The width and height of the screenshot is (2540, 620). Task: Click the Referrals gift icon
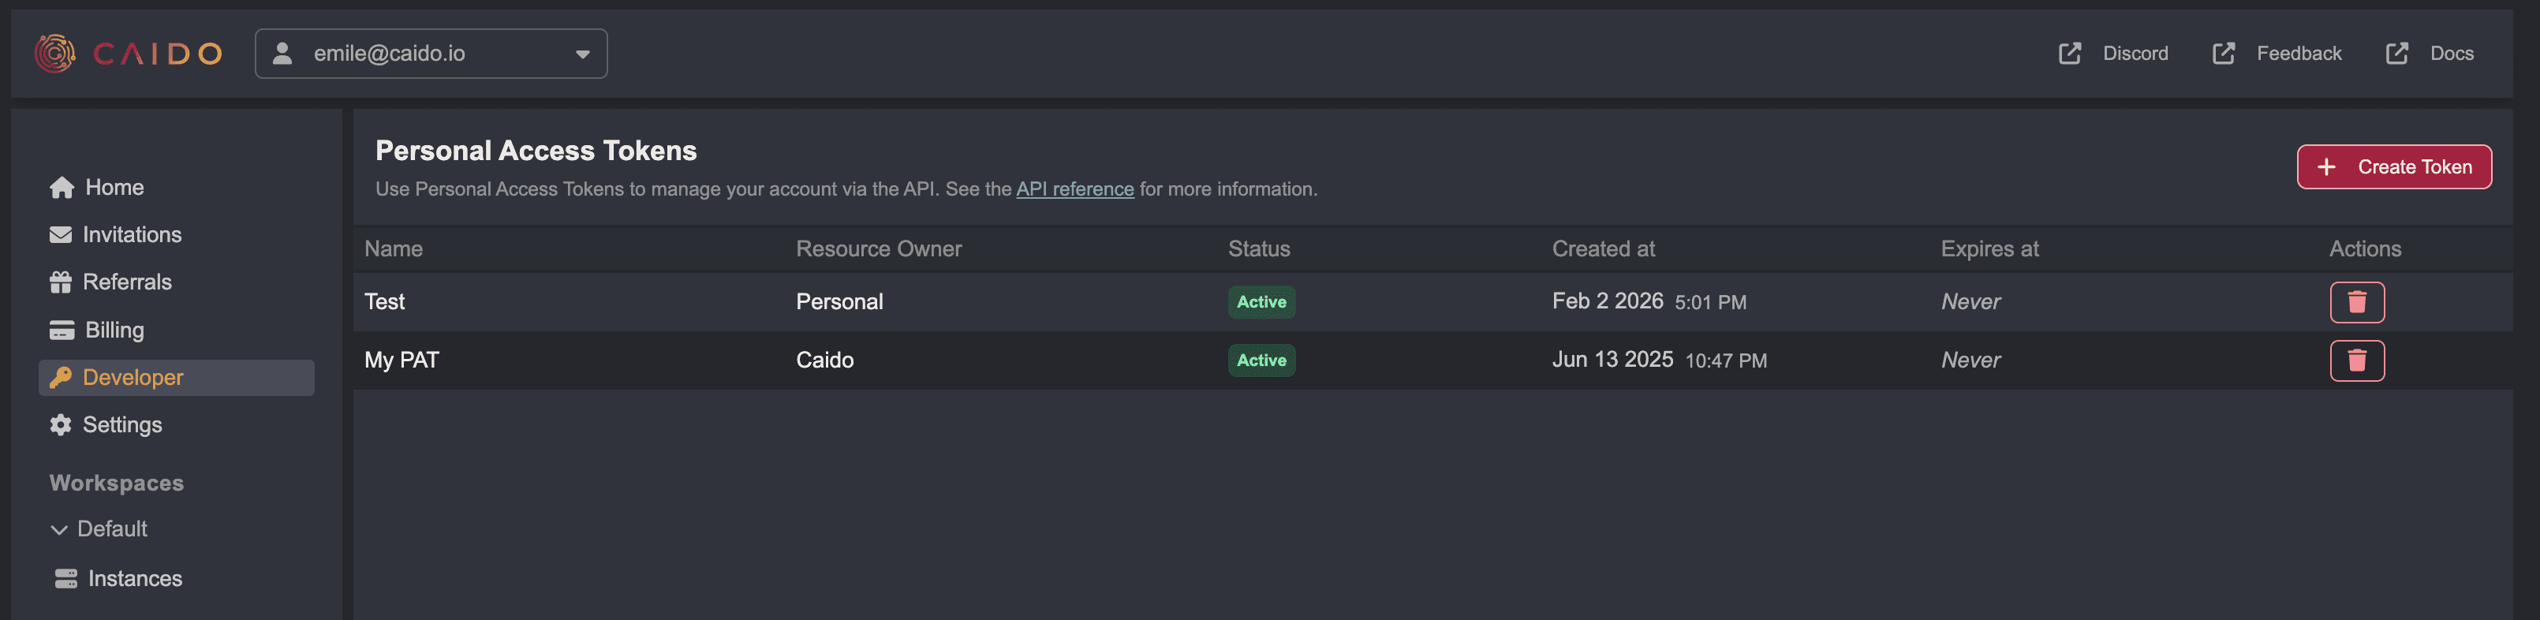pos(62,282)
